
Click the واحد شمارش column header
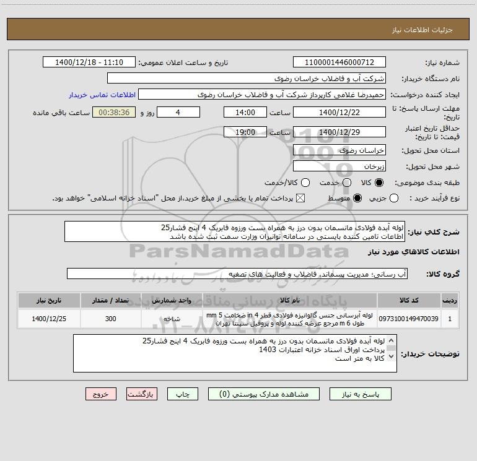click(x=172, y=300)
